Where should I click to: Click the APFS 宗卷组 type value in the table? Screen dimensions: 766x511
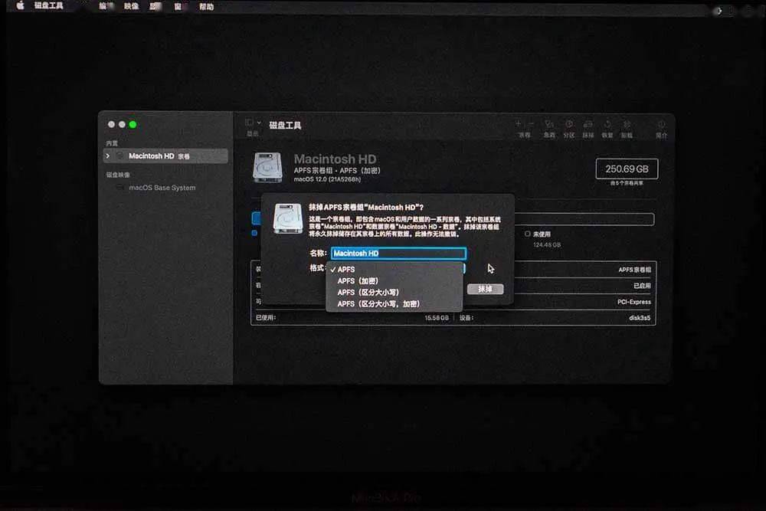(x=634, y=270)
